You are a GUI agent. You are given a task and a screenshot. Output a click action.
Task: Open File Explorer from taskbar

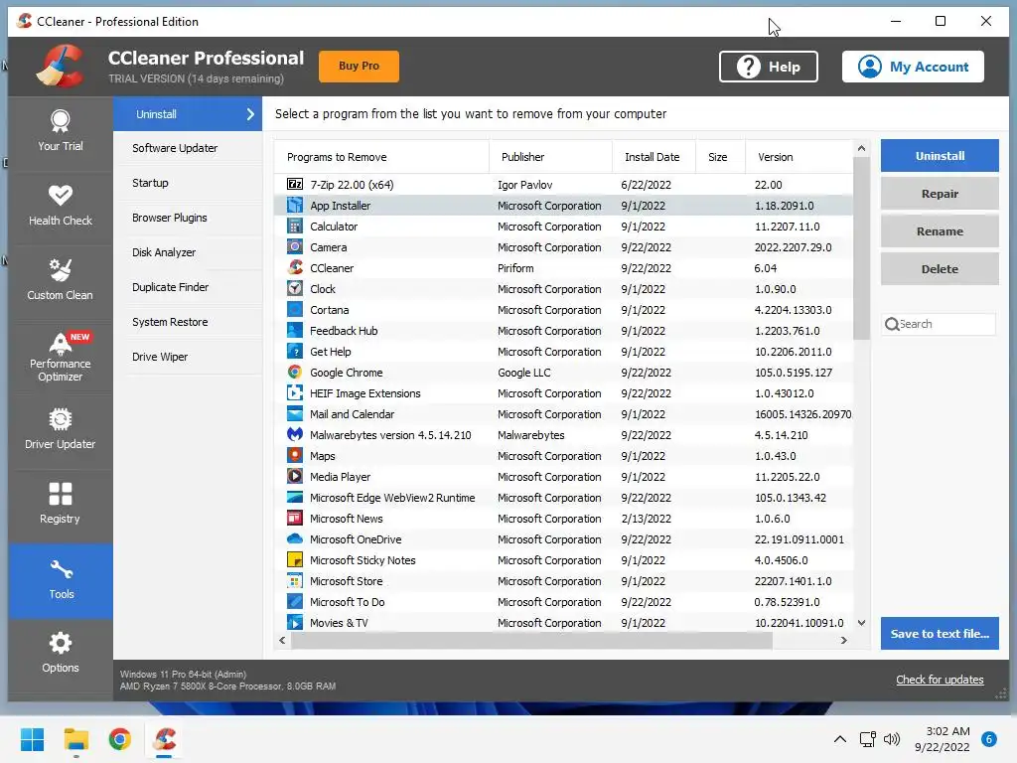click(x=75, y=739)
